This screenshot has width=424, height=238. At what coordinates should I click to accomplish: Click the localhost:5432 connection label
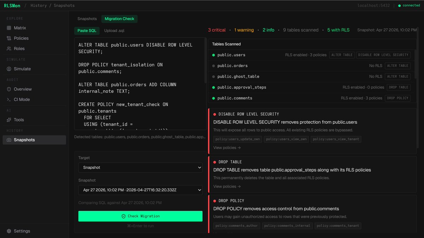coord(374,6)
